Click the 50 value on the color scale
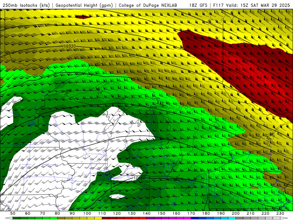This screenshot has height=220, width=293. 13,213
